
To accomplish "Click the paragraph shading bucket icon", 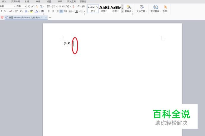I will [x=77, y=11].
